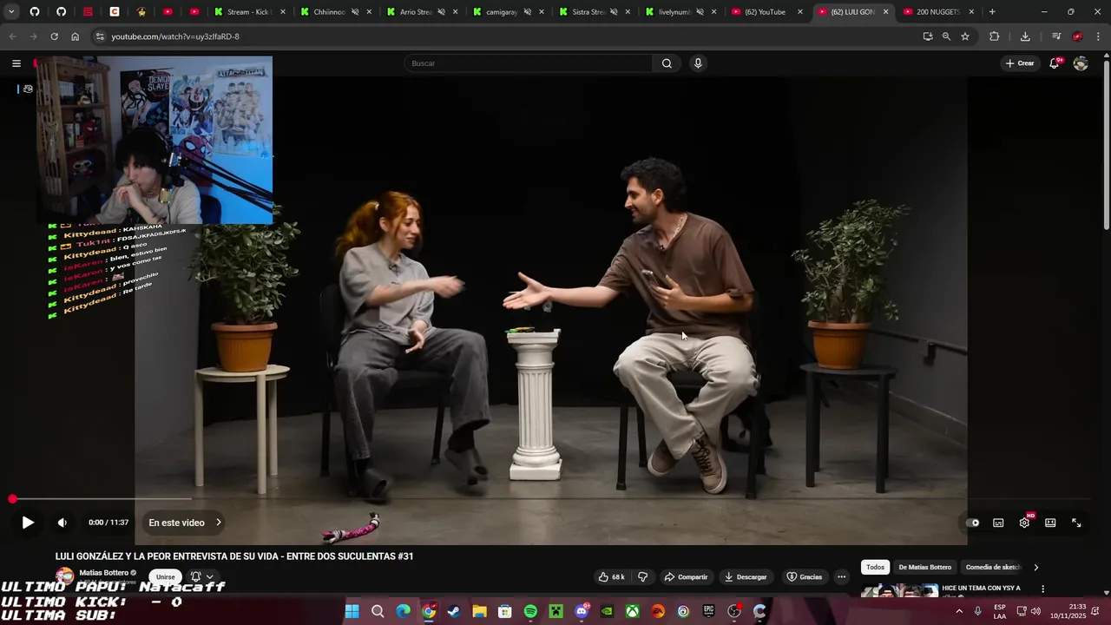Image resolution: width=1111 pixels, height=625 pixels.
Task: Turn on subtitles with the captions button
Action: click(x=998, y=523)
